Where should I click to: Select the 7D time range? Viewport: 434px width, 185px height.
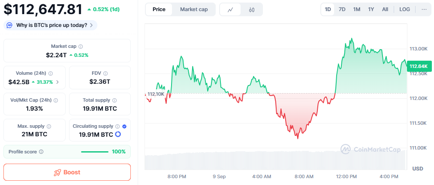pos(342,9)
